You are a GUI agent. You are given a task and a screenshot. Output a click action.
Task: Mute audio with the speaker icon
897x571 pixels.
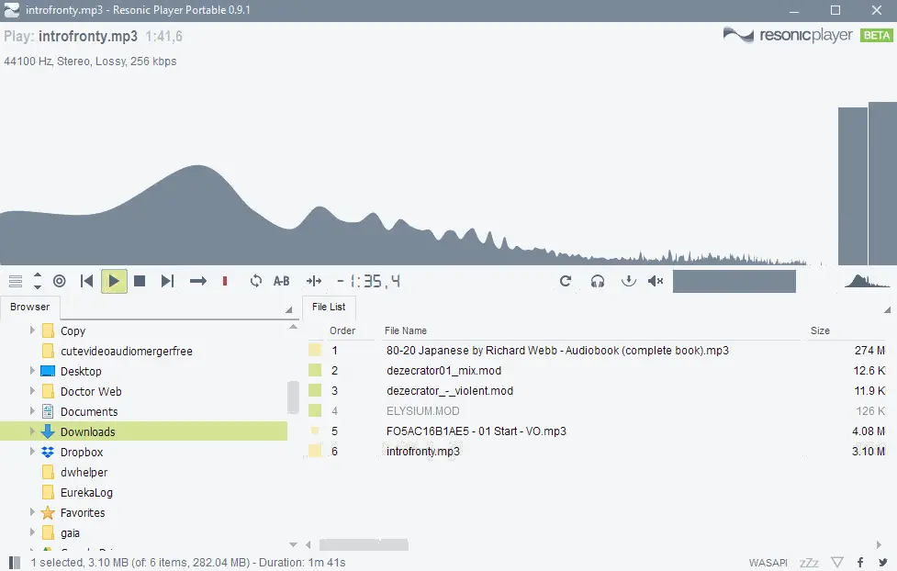[x=655, y=281]
